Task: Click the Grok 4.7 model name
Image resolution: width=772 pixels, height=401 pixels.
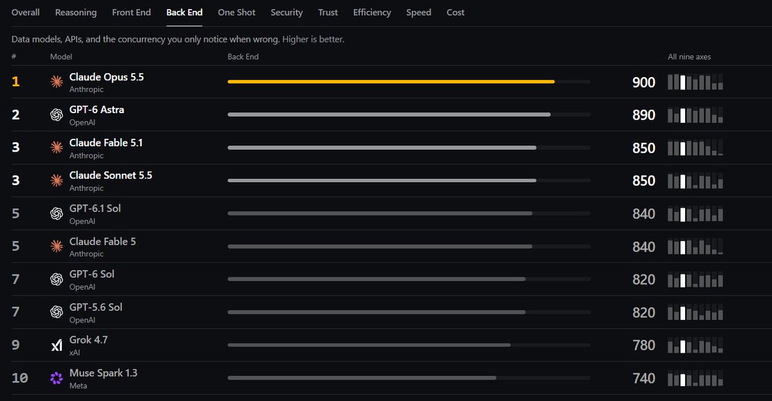Action: click(89, 339)
